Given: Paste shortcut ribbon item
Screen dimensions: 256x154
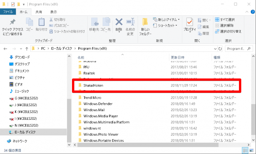Looking at the screenshot, I should [67, 31].
